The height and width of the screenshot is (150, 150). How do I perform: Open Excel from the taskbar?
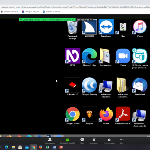pyautogui.click(x=47, y=147)
